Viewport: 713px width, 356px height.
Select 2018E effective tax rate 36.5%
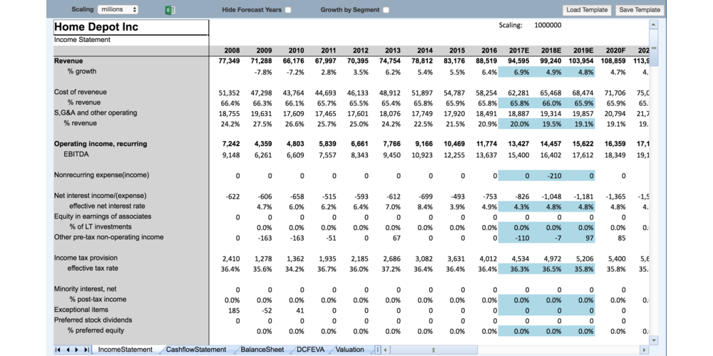tap(546, 269)
